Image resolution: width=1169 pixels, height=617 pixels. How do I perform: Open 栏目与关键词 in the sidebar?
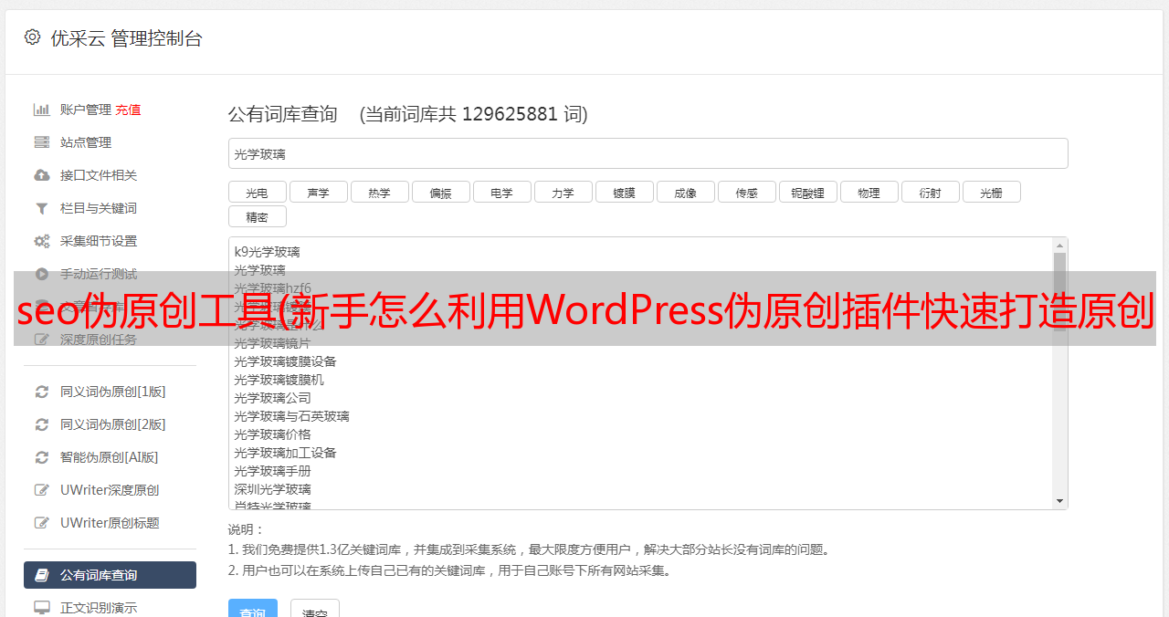pos(99,208)
